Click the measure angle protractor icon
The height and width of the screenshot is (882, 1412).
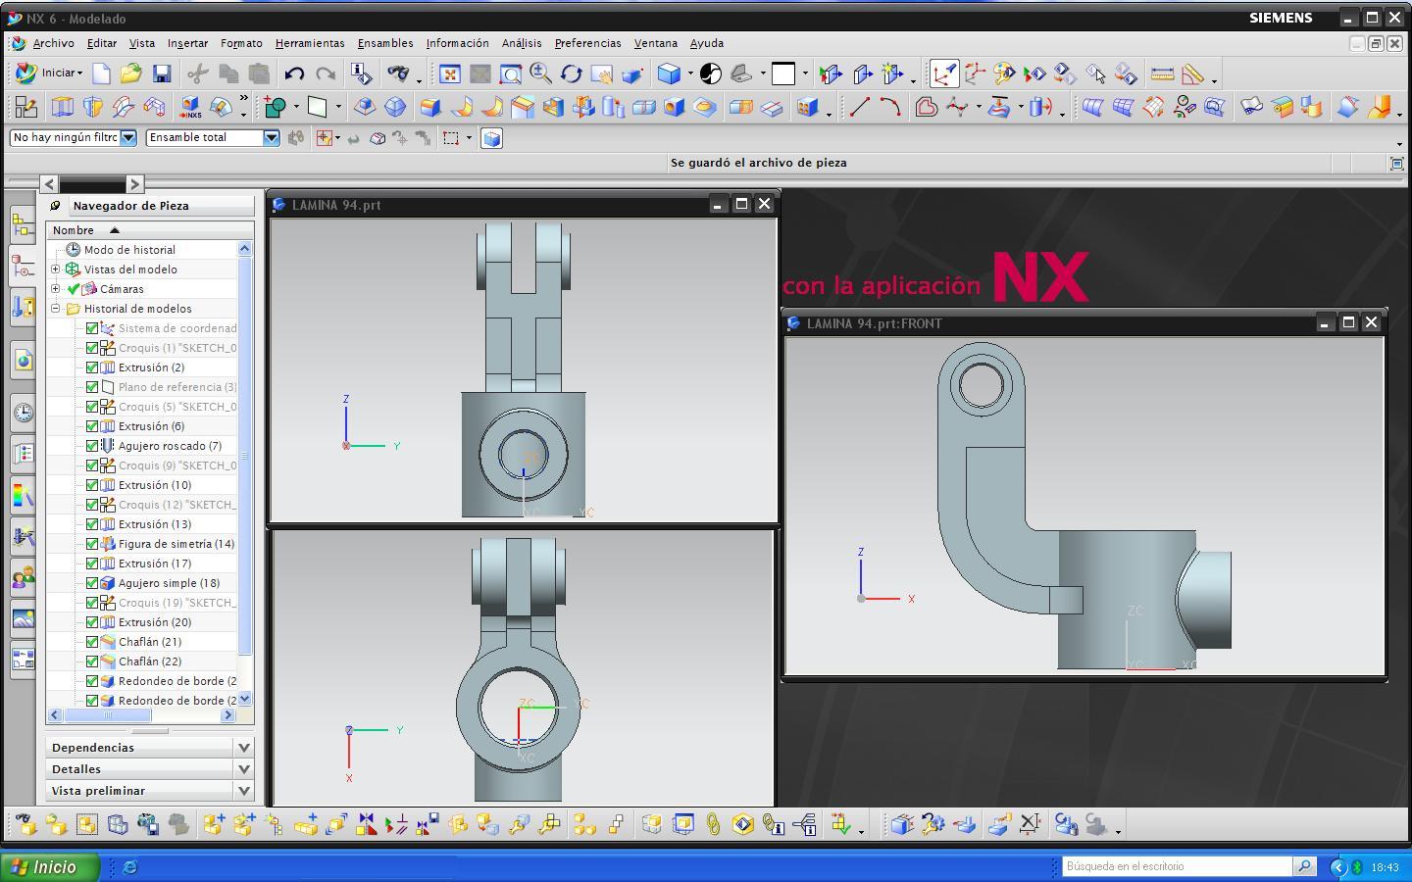[1192, 73]
